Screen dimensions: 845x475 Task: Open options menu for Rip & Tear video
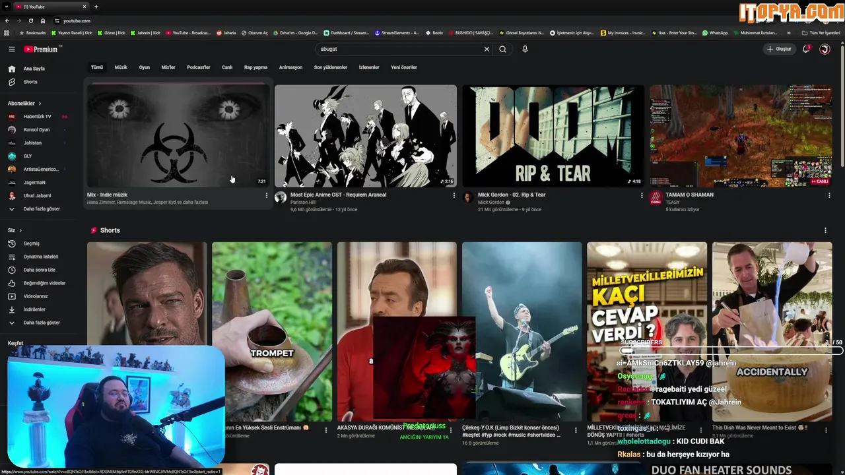coord(642,195)
